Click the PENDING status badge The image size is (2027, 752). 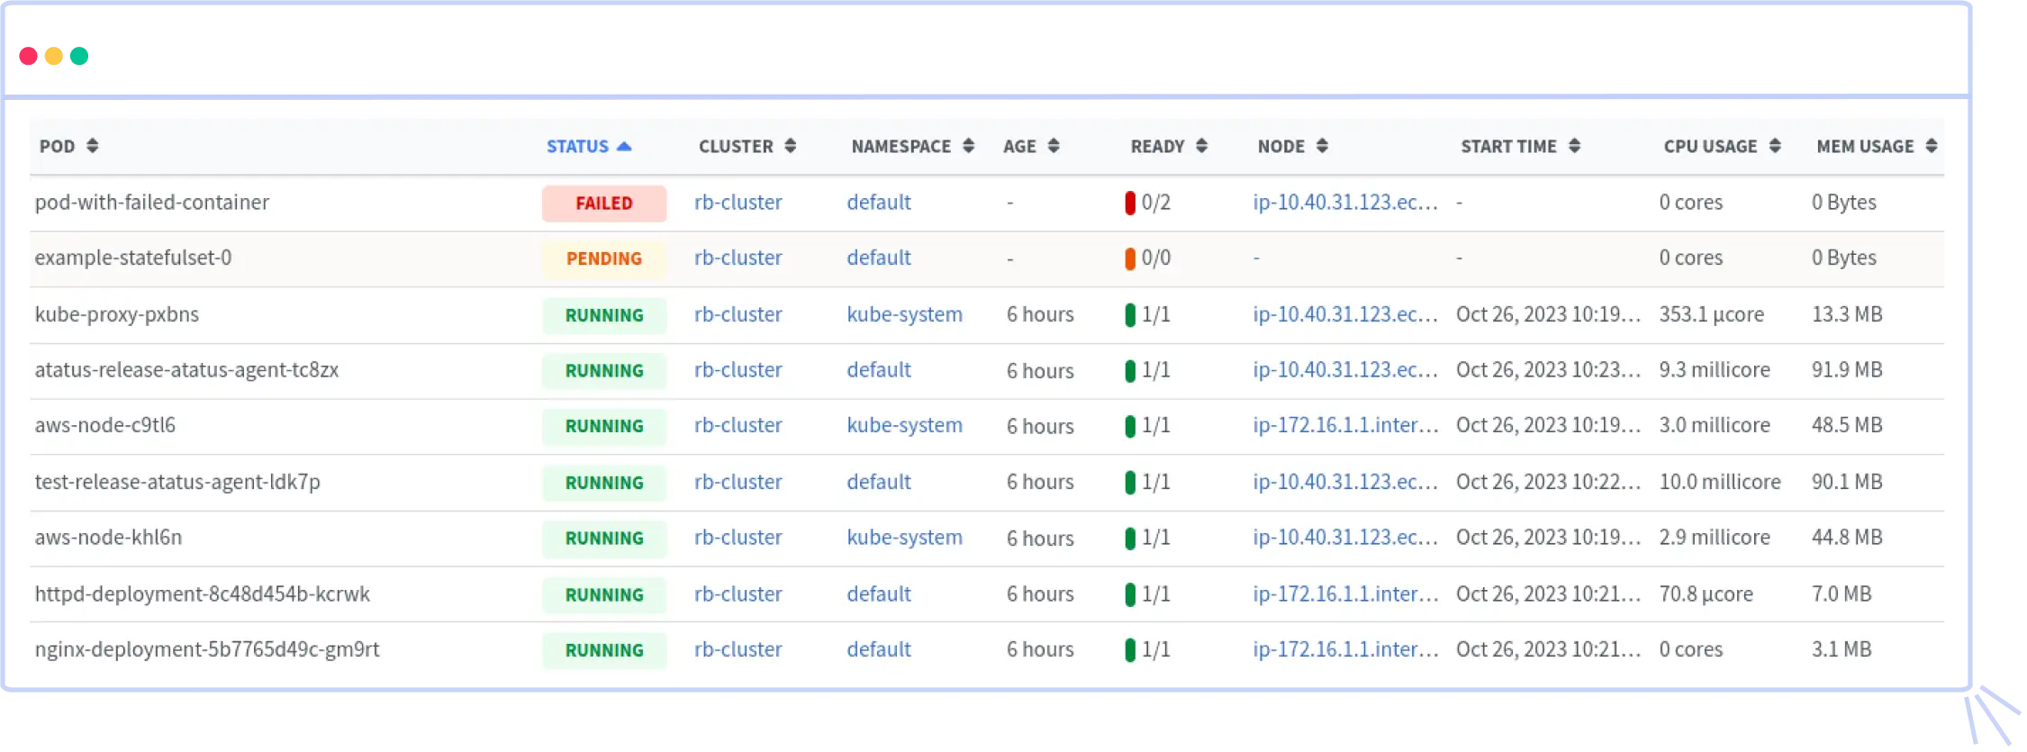click(x=604, y=258)
